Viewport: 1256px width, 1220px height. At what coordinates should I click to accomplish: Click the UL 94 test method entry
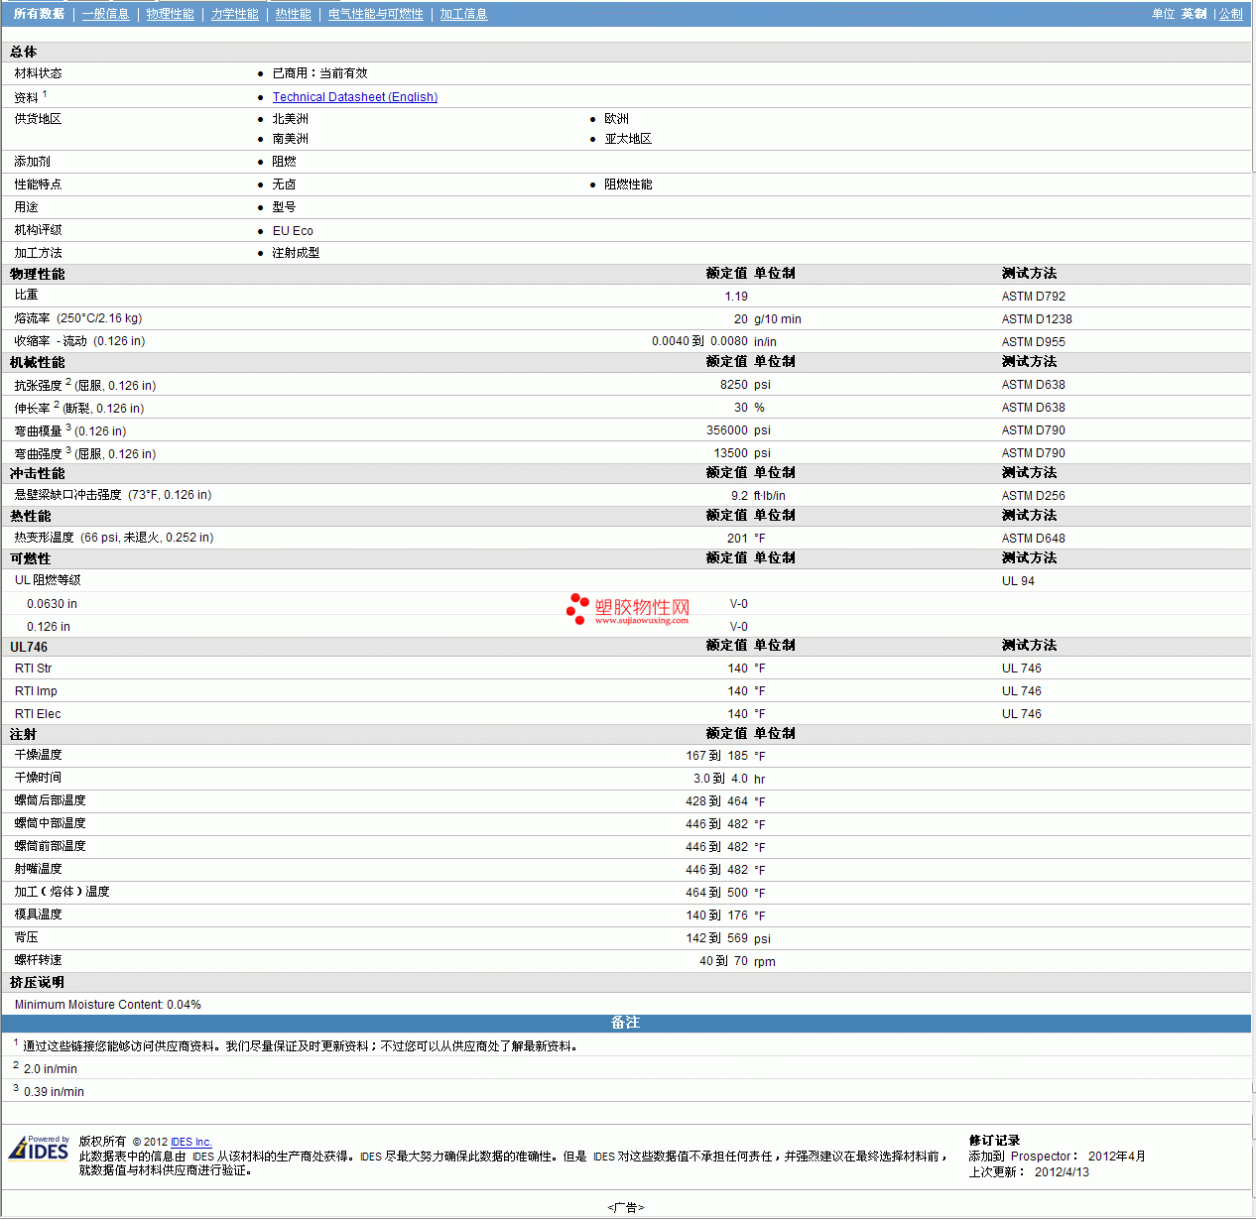click(1017, 581)
